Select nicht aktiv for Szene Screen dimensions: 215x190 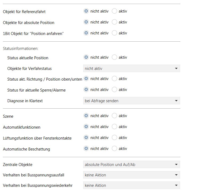86,116
